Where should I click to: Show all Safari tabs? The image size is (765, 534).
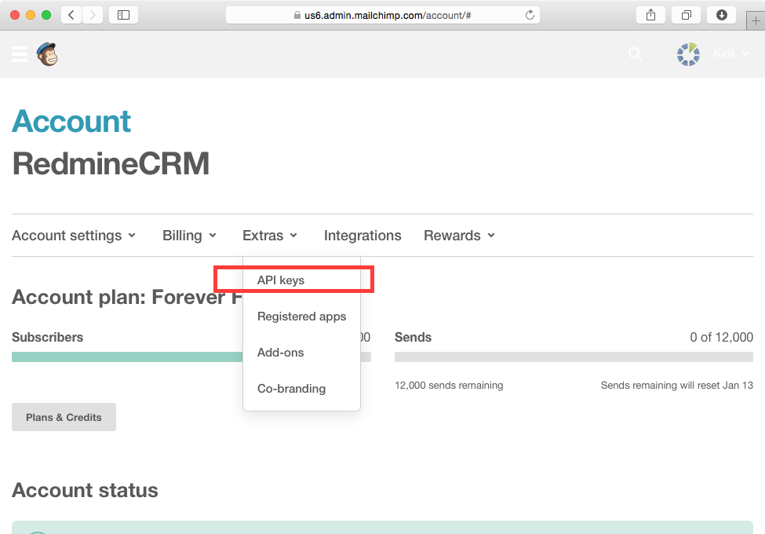tap(686, 14)
